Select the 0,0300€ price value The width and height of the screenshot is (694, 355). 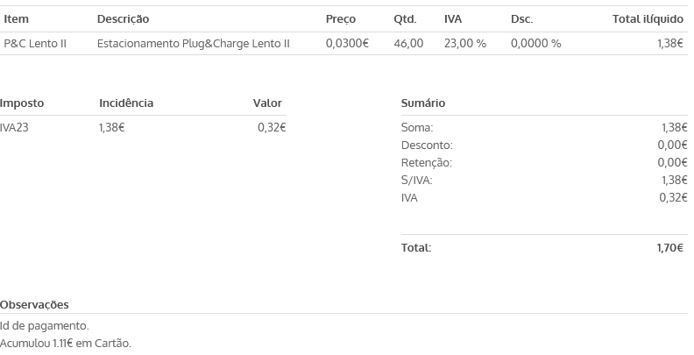coord(347,43)
